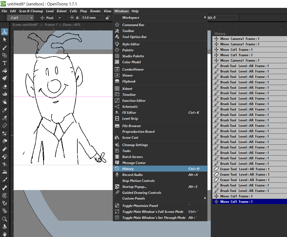This screenshot has width=287, height=237.
Task: Toggle the position lock padlock
Action: (x=108, y=17)
